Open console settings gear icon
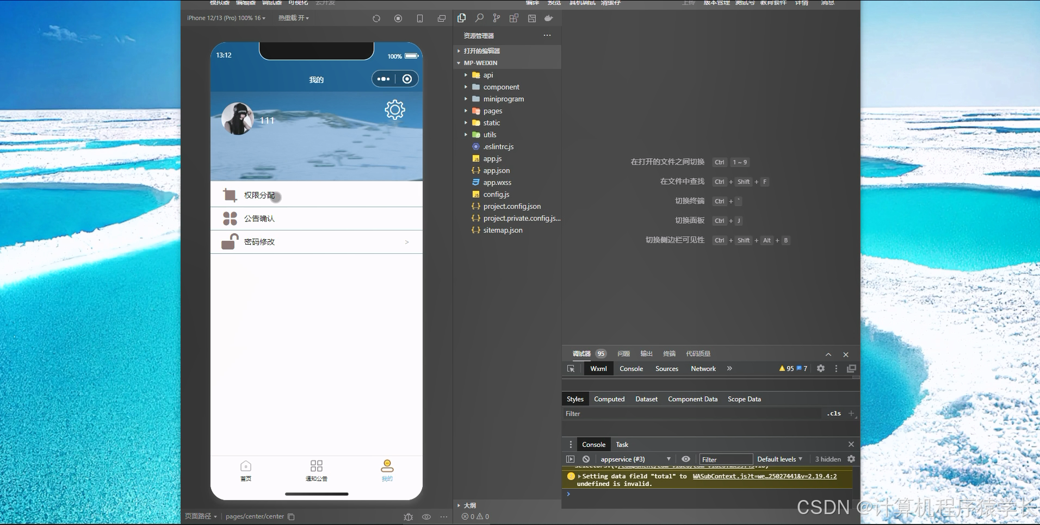The height and width of the screenshot is (525, 1040). 851,459
